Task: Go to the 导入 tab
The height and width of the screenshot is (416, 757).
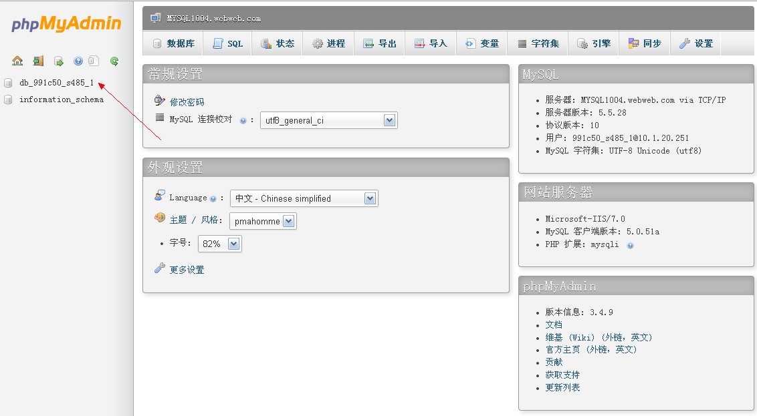Action: click(431, 43)
